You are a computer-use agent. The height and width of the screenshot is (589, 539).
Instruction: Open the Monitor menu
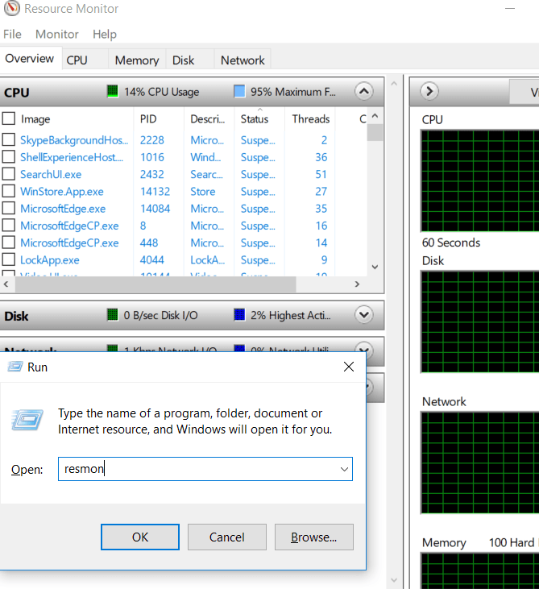click(x=56, y=35)
